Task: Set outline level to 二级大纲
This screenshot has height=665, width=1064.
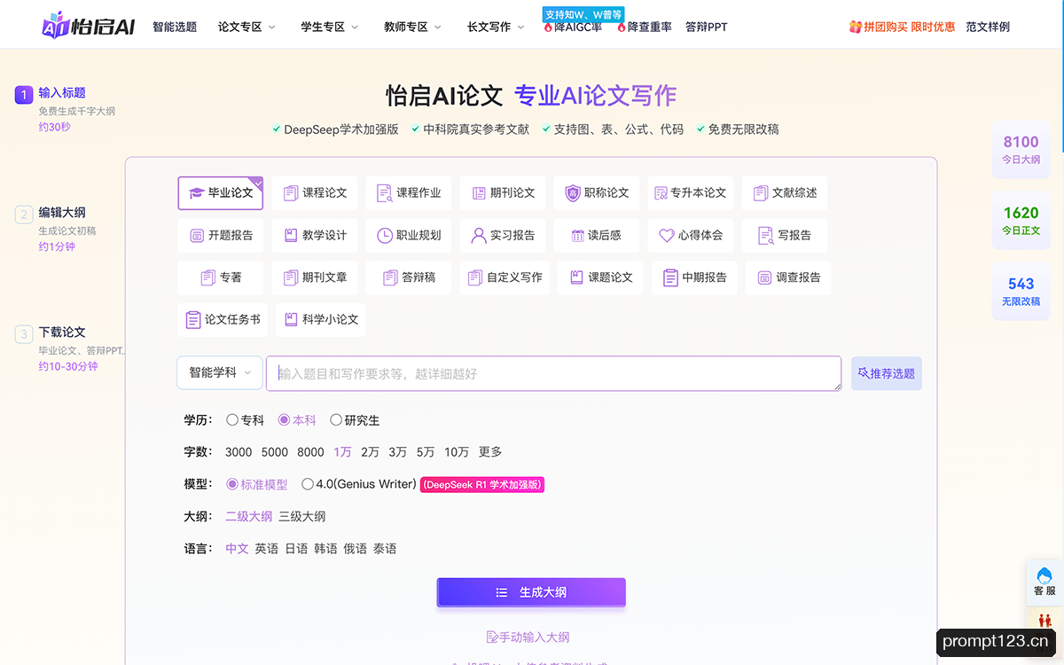Action: [x=248, y=516]
